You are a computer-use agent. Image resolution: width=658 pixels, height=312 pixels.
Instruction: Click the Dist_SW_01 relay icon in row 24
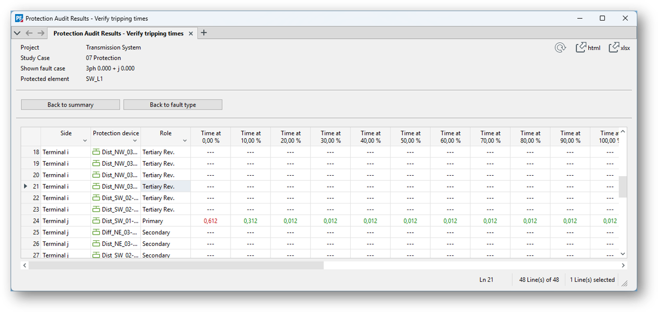[x=96, y=221]
